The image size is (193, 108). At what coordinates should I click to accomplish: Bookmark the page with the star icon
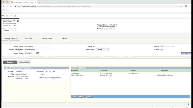point(181,6)
